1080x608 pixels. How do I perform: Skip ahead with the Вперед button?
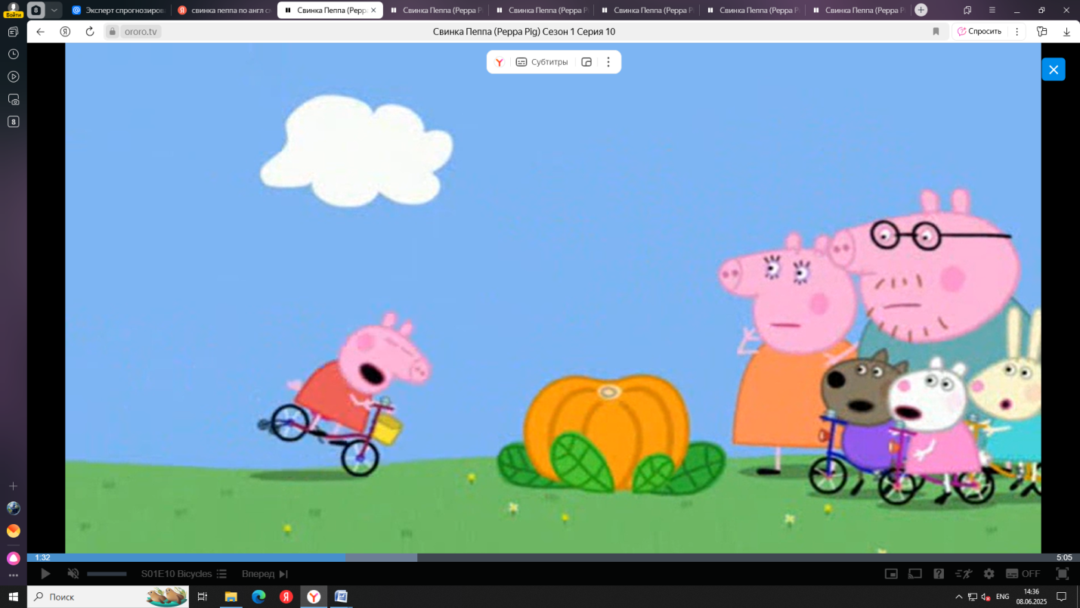coord(265,574)
